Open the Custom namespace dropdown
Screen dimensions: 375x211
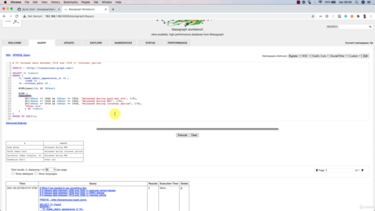354,56
